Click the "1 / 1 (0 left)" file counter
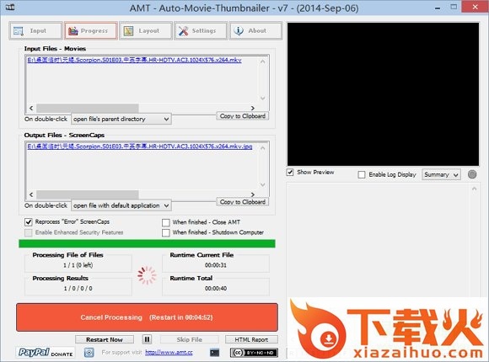Viewport: 489px width, 362px height. [78, 265]
